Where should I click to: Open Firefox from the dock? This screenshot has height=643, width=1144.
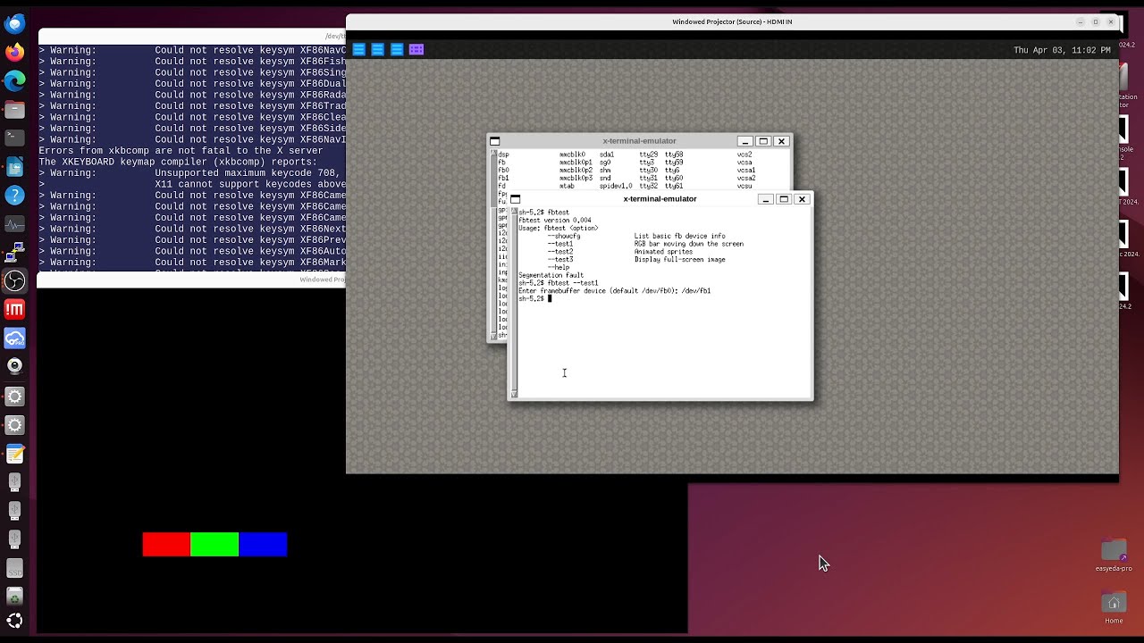[14, 53]
